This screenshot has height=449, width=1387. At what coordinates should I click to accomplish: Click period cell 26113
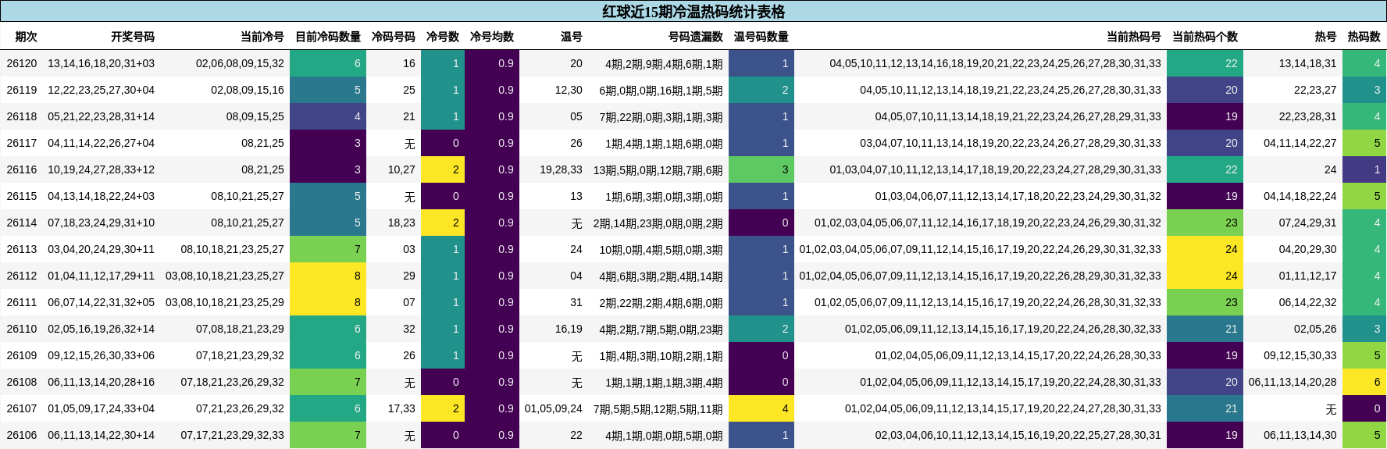[22, 249]
